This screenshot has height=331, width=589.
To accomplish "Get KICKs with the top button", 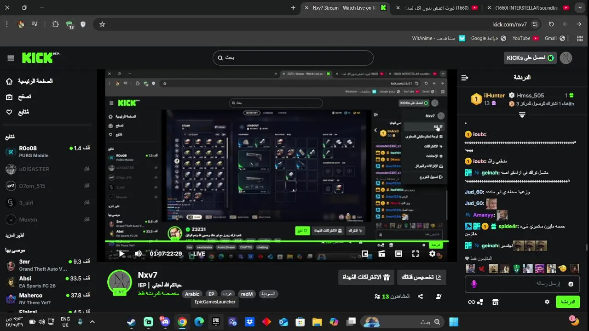I will pyautogui.click(x=530, y=58).
